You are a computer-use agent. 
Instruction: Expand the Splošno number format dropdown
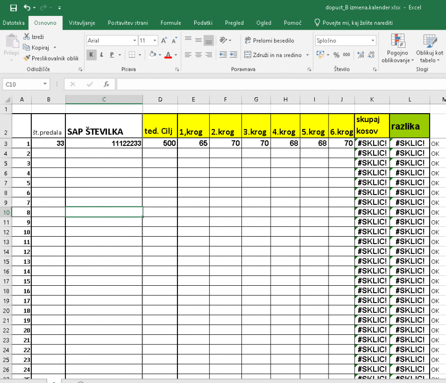[373, 41]
